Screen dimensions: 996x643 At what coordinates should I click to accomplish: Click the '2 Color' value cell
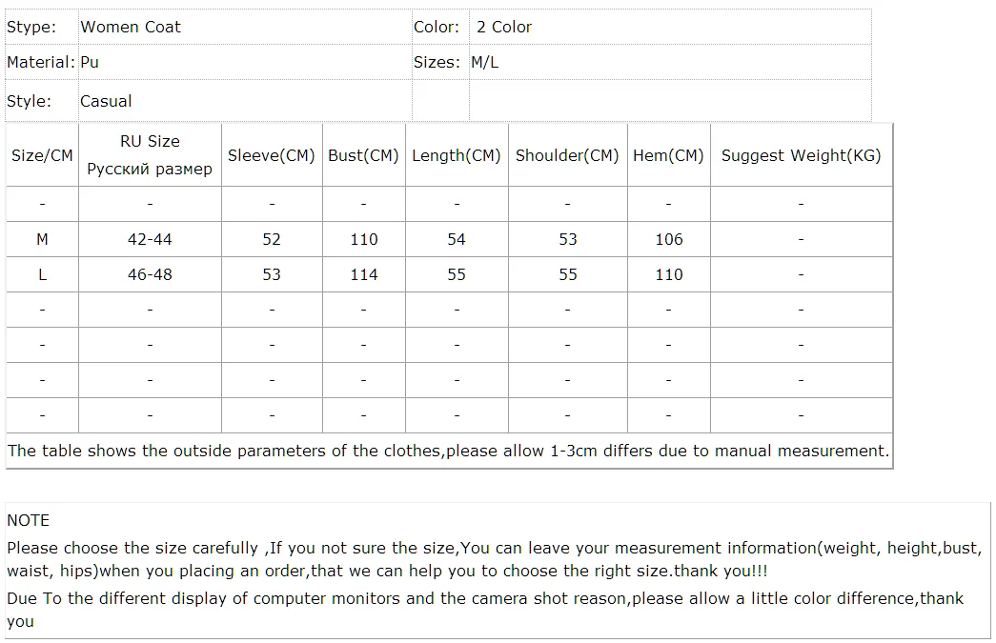504,27
